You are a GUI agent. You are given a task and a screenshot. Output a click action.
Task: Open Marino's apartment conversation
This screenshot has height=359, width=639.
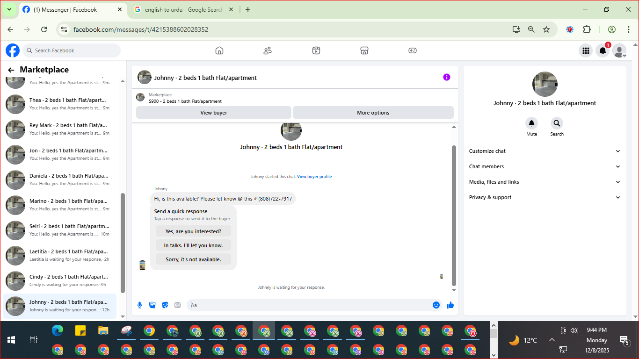[60, 205]
